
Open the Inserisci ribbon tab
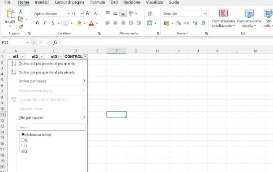point(42,2)
